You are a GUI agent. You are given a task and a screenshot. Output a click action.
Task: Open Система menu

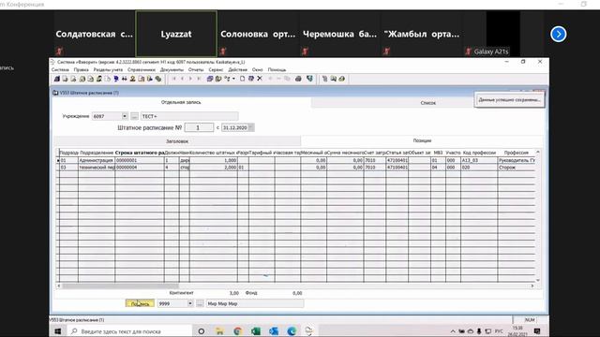click(60, 70)
